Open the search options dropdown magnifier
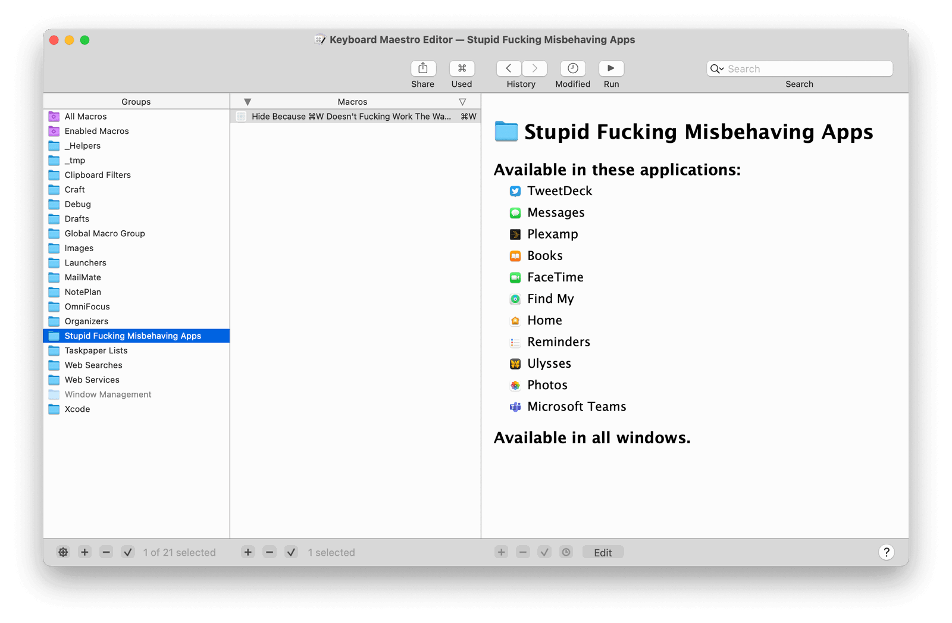 (716, 69)
